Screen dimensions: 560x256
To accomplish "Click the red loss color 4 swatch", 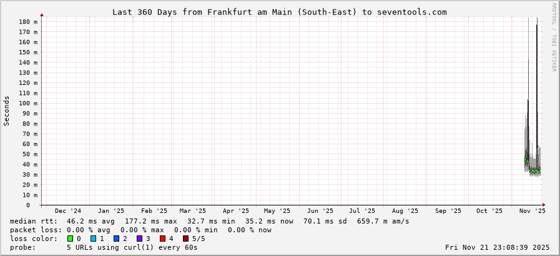I will (x=162, y=239).
